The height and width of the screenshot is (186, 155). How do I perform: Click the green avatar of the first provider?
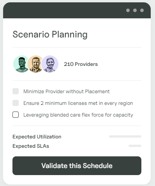coord(21,64)
